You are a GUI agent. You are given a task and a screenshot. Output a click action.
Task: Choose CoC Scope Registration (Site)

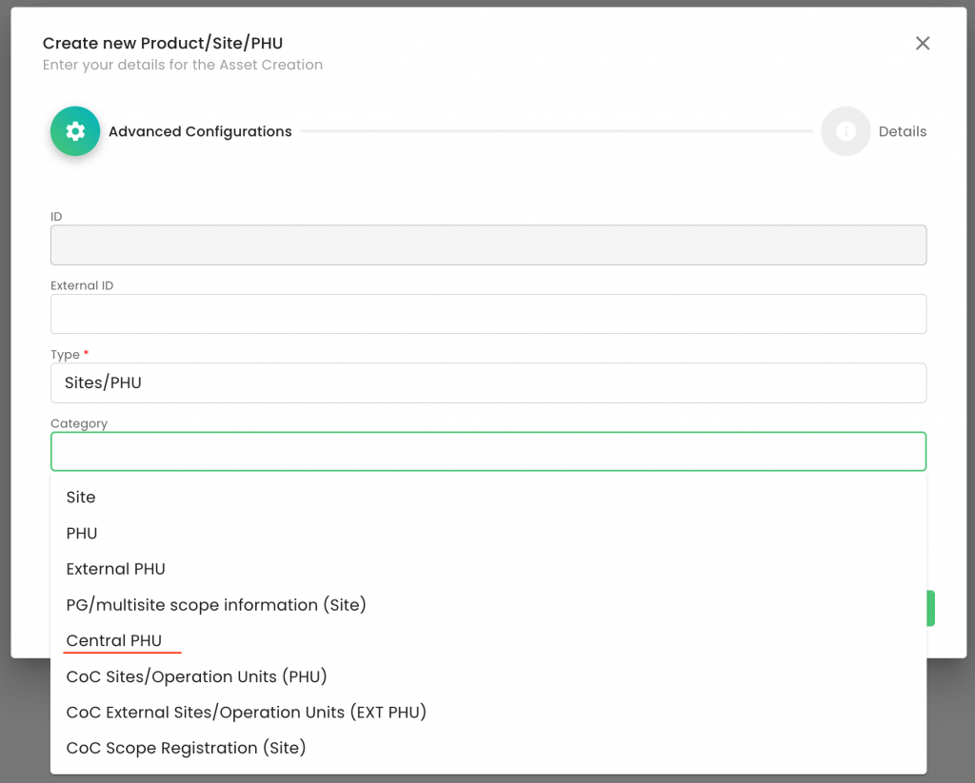point(186,749)
